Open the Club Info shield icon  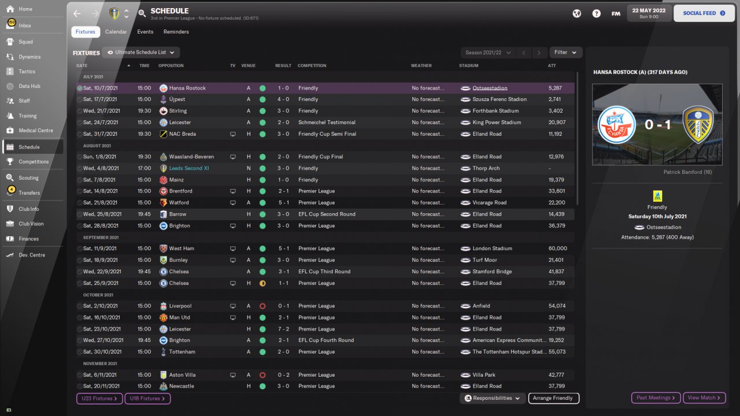click(10, 209)
